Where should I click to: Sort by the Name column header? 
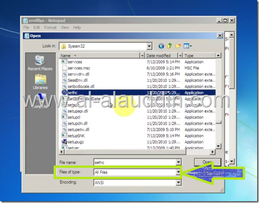tap(100, 56)
